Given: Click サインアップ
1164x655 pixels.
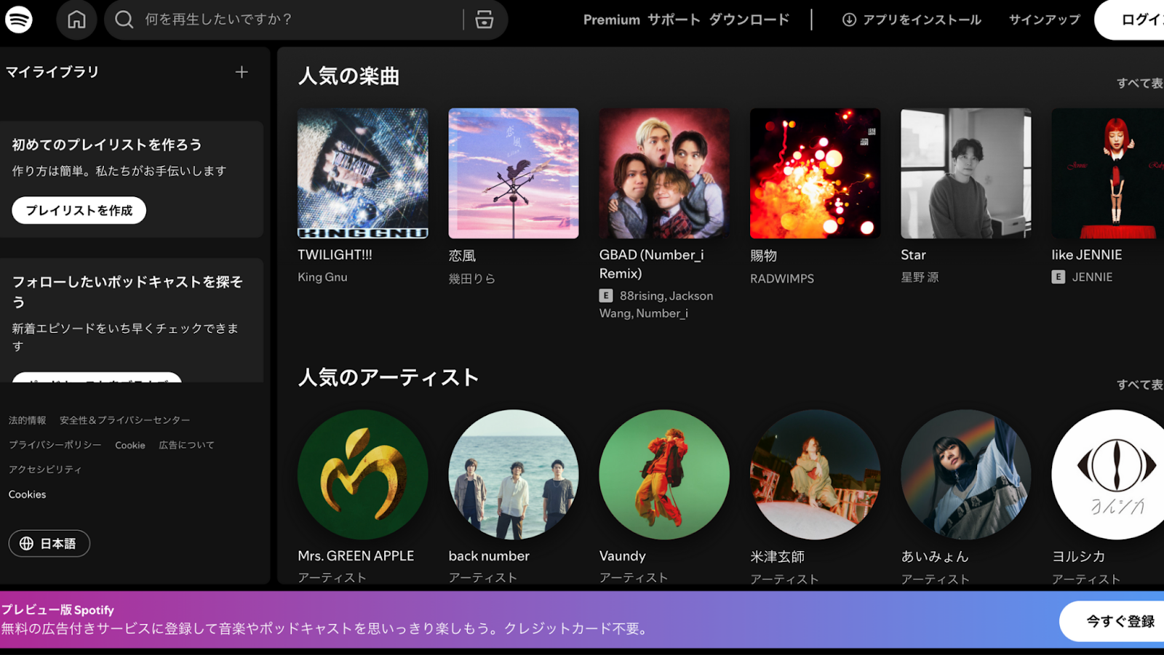Looking at the screenshot, I should [1044, 20].
